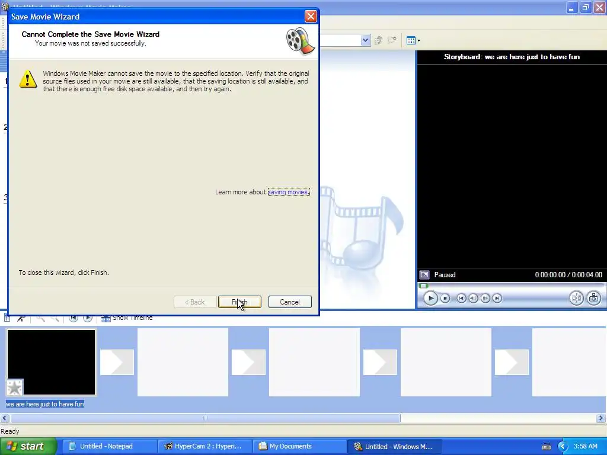The image size is (607, 455).
Task: Click the Take Picture camera icon
Action: click(x=594, y=298)
